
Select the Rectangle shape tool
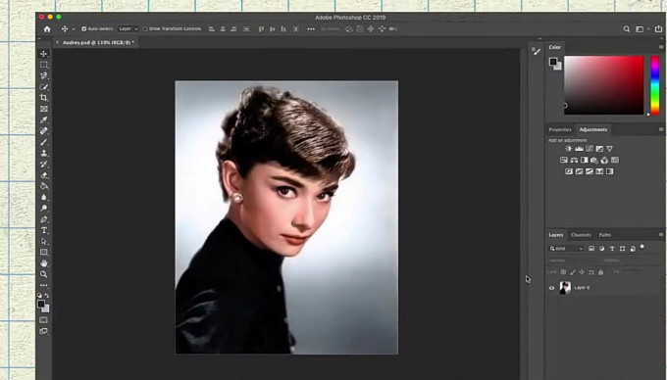point(44,253)
